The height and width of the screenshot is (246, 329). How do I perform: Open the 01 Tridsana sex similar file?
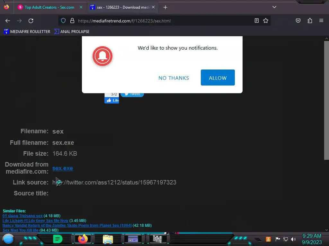tap(22, 216)
